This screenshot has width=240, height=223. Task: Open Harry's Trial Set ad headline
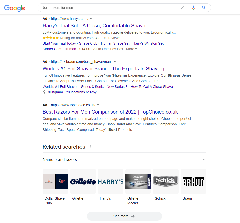pos(94,26)
